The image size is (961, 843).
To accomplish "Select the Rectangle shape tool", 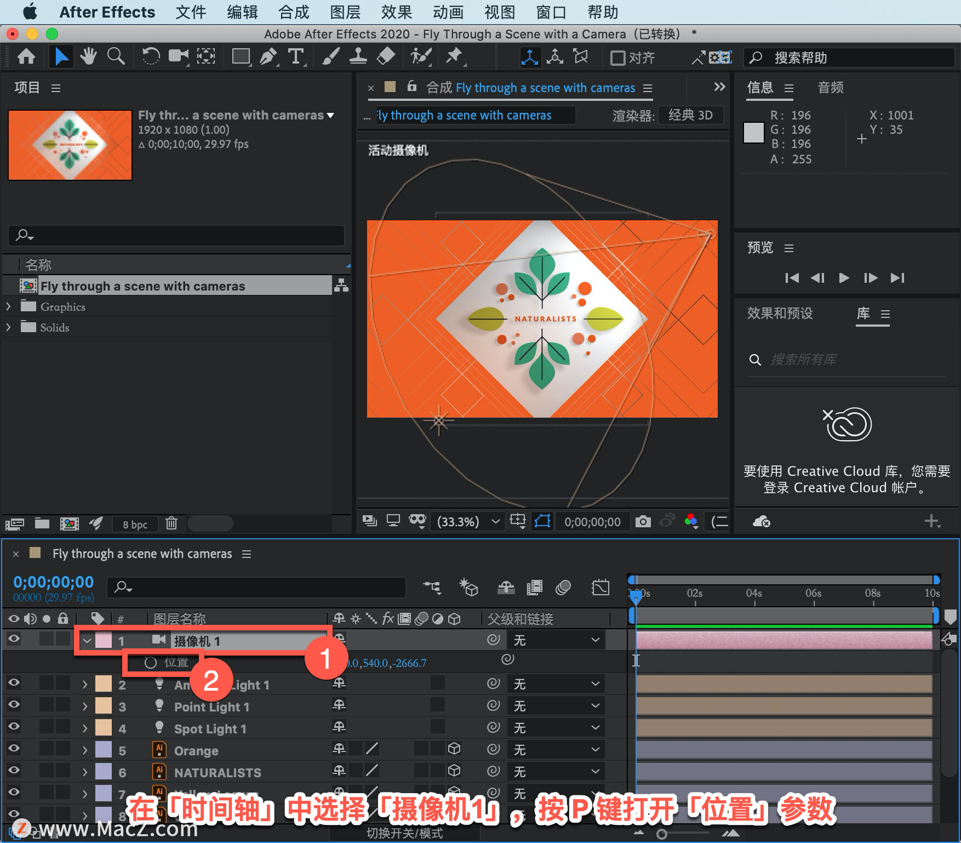I will tap(241, 56).
